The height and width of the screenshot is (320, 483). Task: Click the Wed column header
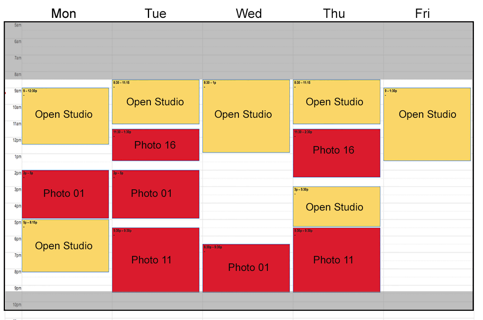[x=249, y=14]
